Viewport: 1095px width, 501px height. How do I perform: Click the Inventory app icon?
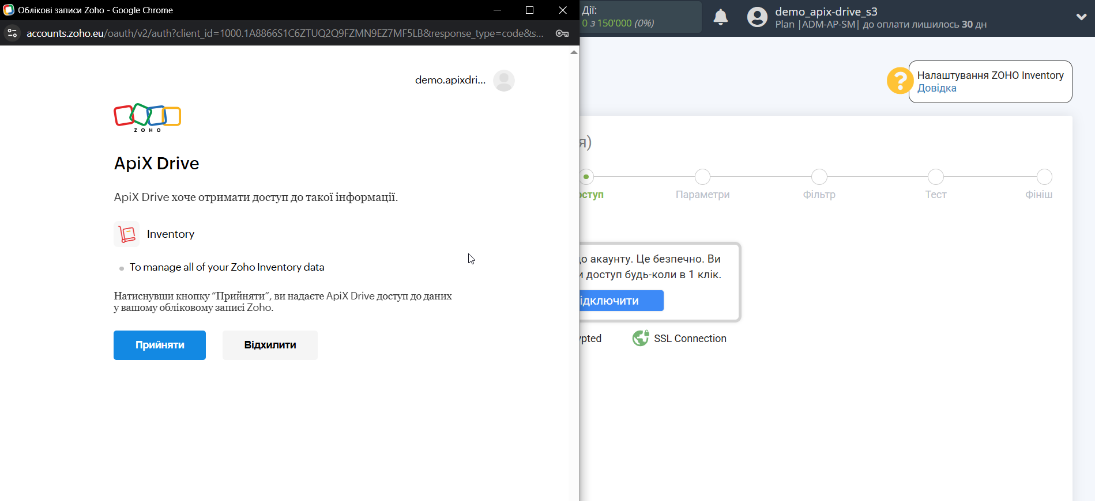[127, 234]
